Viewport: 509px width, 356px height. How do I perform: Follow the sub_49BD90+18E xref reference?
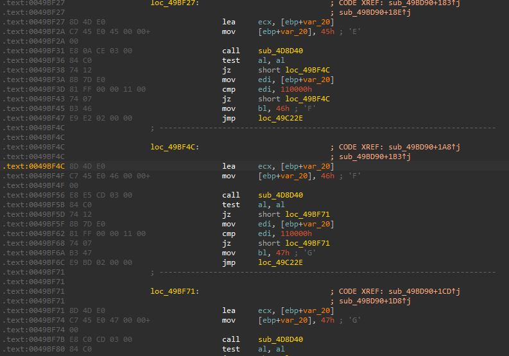click(375, 12)
